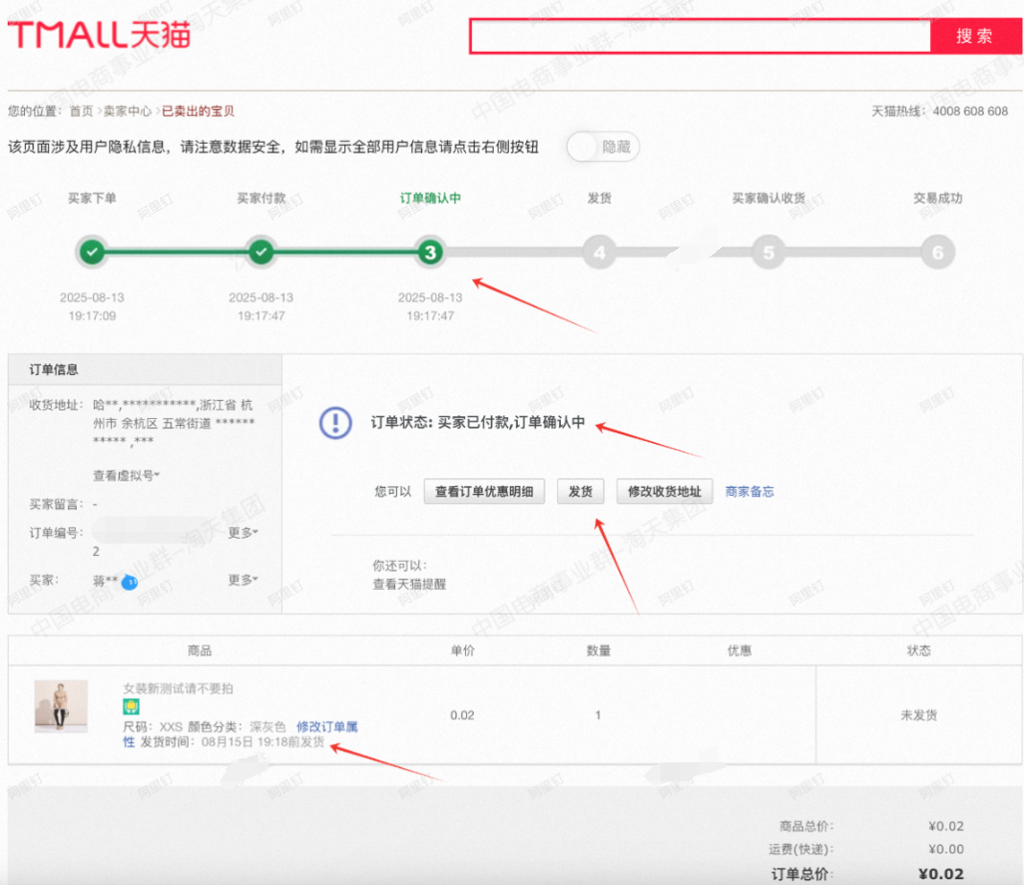1024x885 pixels.
Task: Open the 卖家中心 breadcrumb link
Action: [x=128, y=111]
